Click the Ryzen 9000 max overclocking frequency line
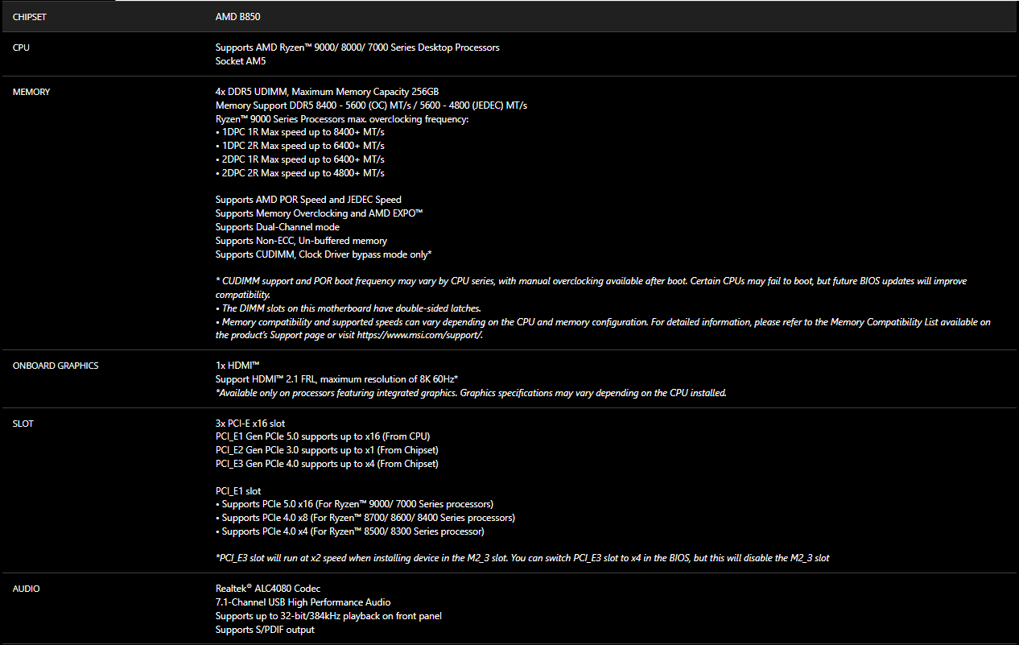 click(342, 119)
